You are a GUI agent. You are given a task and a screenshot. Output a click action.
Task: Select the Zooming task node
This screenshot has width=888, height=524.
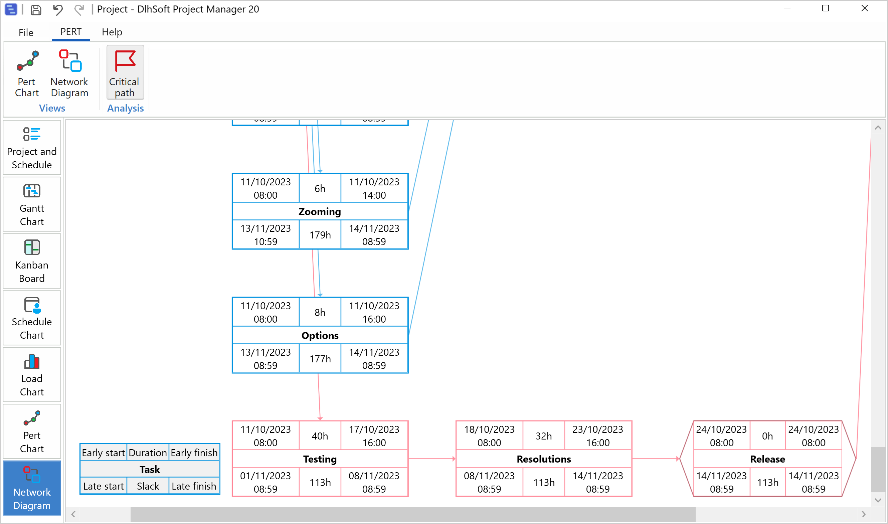[320, 211]
